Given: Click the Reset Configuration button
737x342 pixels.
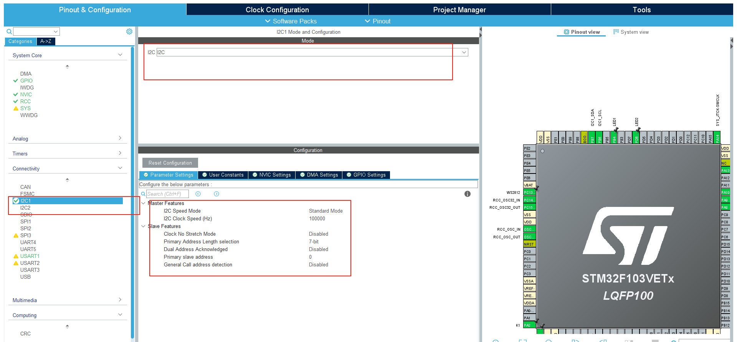Looking at the screenshot, I should [x=170, y=163].
